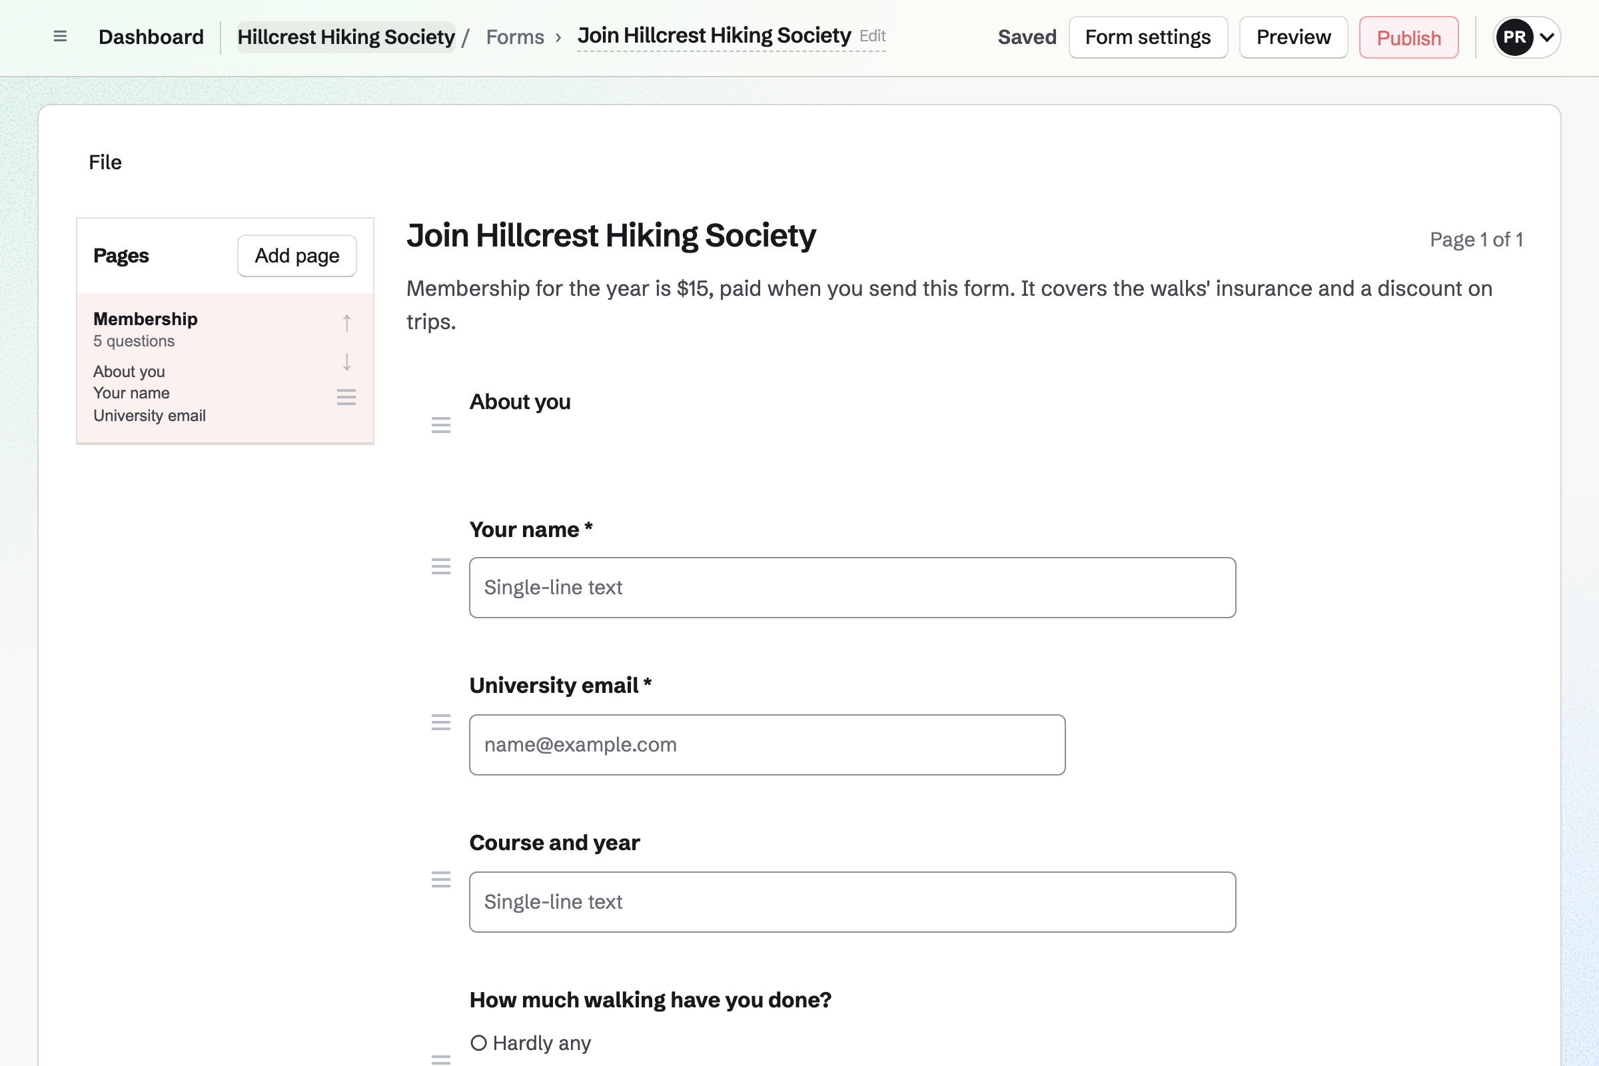The width and height of the screenshot is (1599, 1066).
Task: Move the Membership page down
Action: pos(346,361)
